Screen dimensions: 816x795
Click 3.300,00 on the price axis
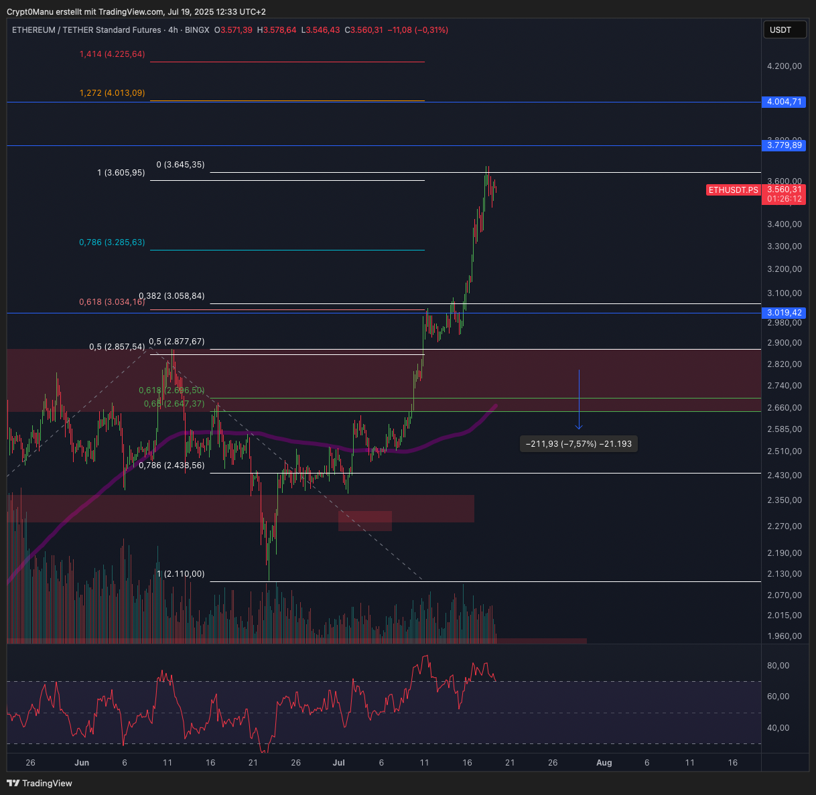pos(784,246)
